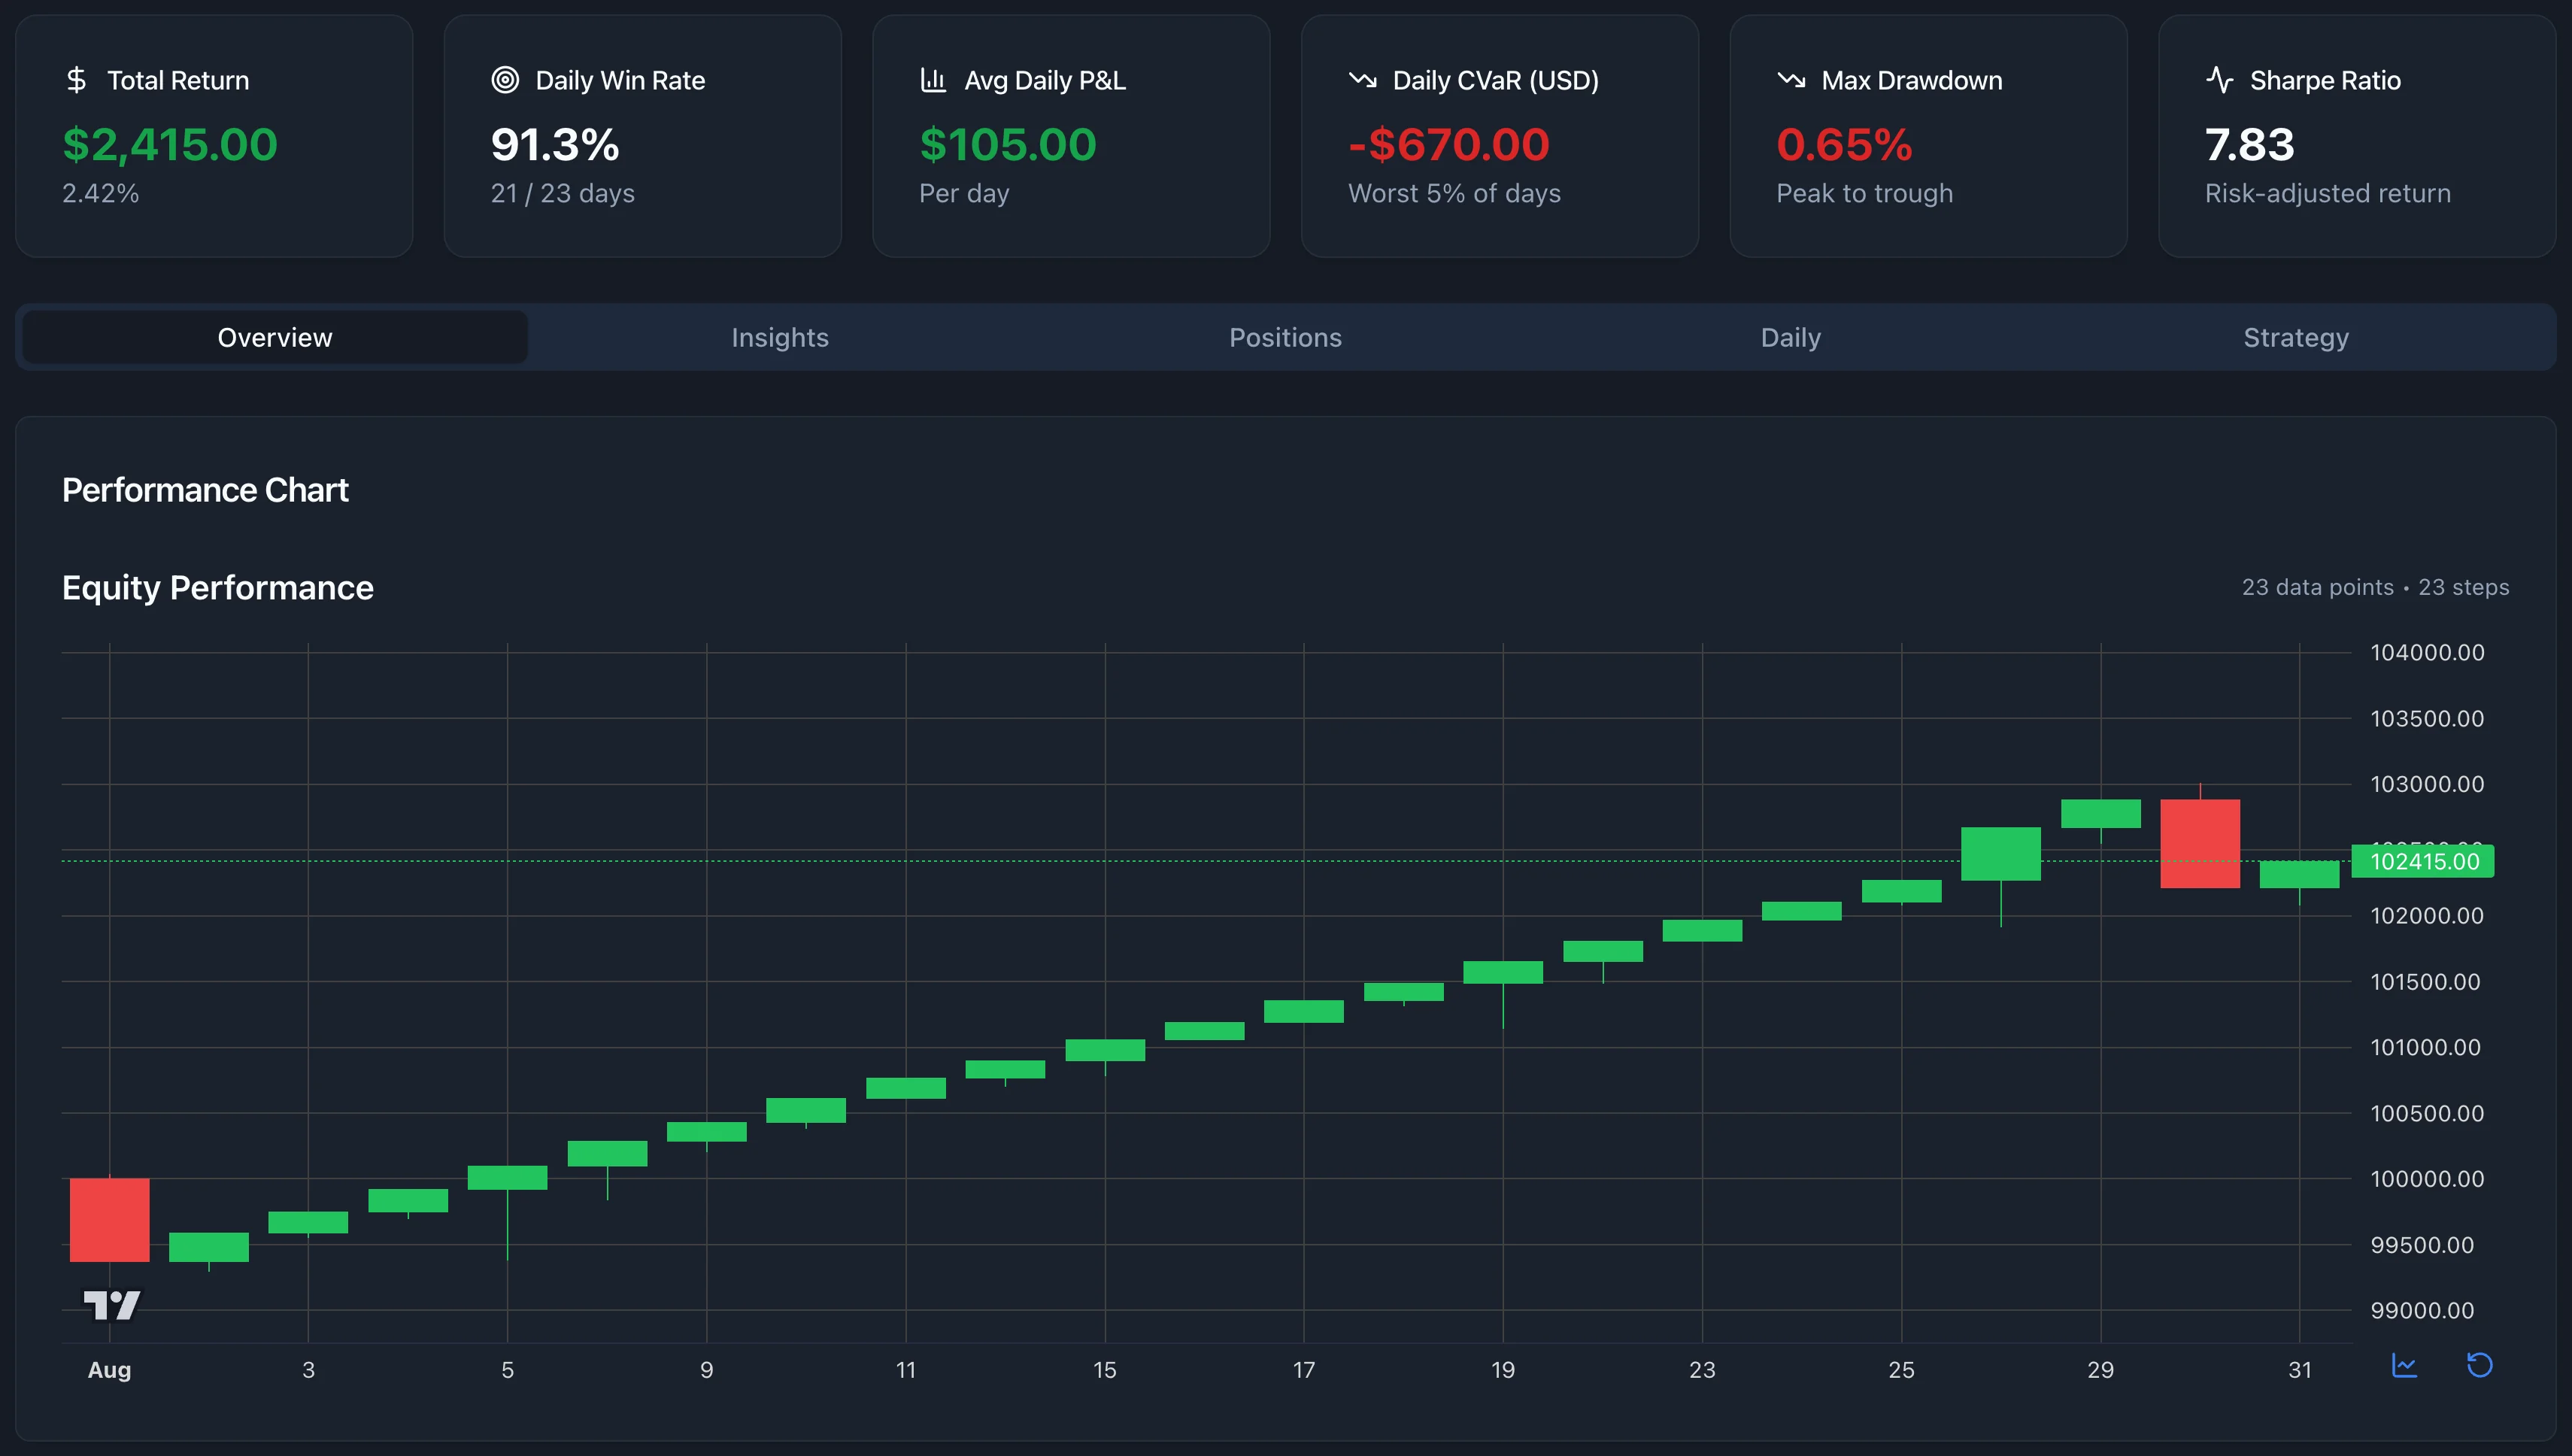This screenshot has width=2572, height=1456.
Task: Reset the chart view with the refresh icon
Action: tap(2479, 1366)
